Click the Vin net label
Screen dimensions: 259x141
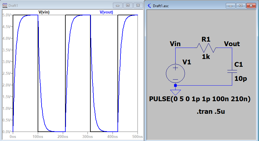tap(175, 44)
